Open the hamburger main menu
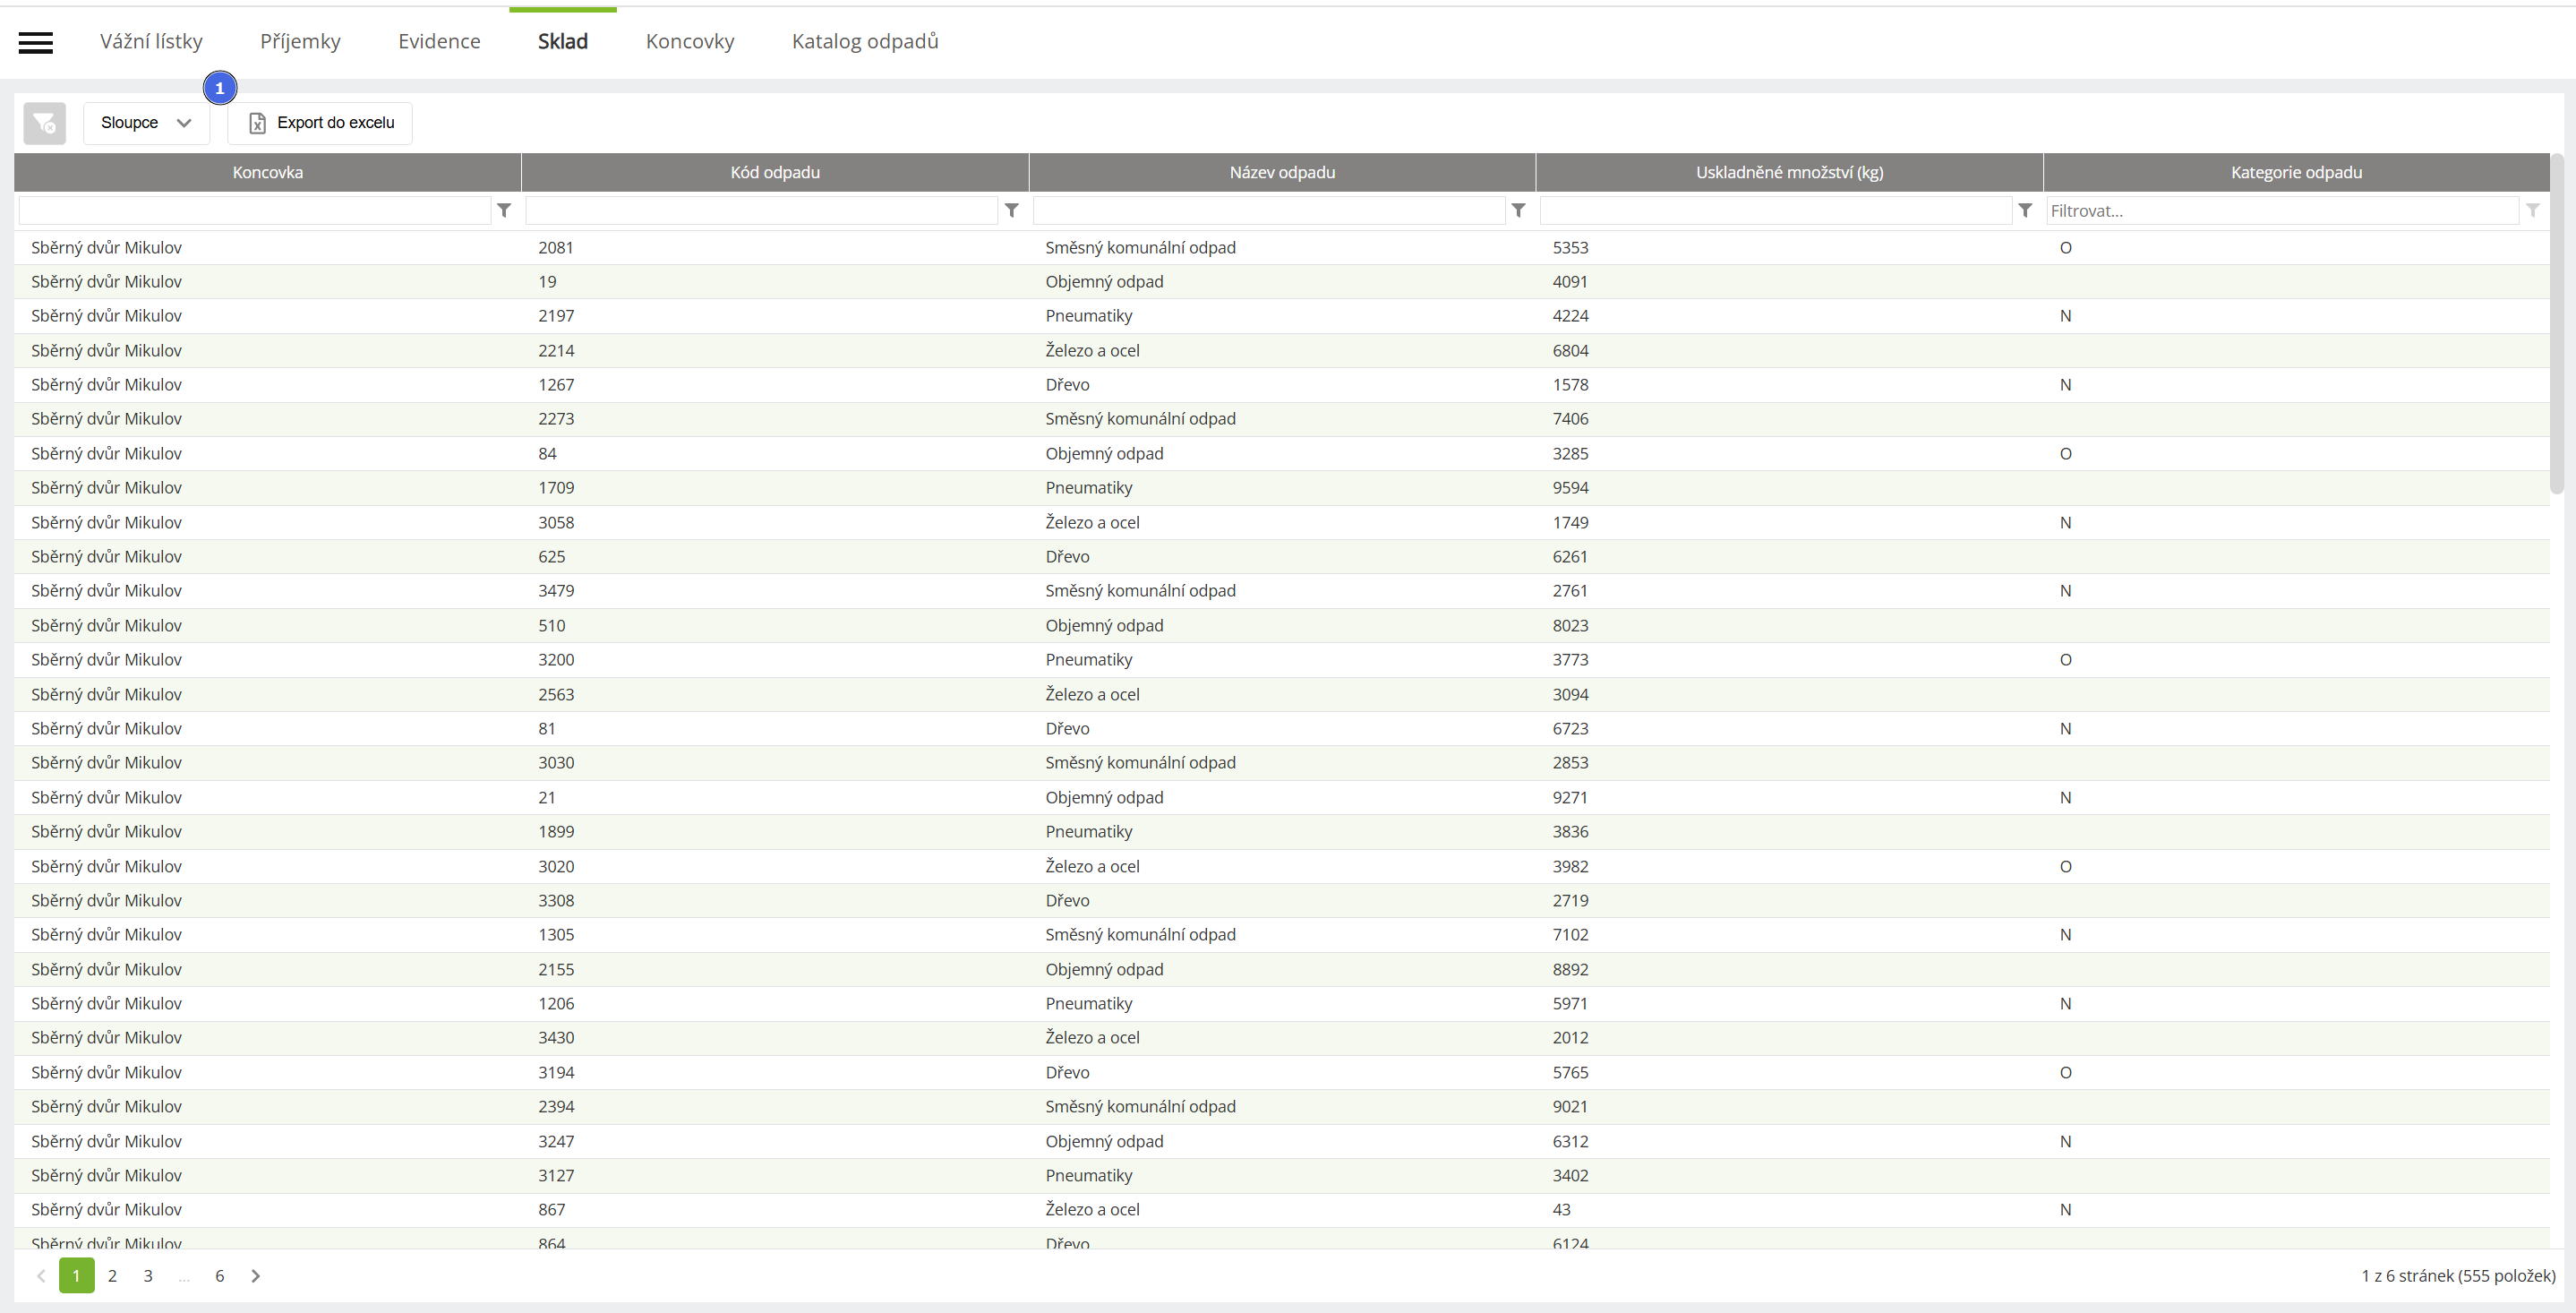This screenshot has width=2576, height=1313. click(36, 42)
